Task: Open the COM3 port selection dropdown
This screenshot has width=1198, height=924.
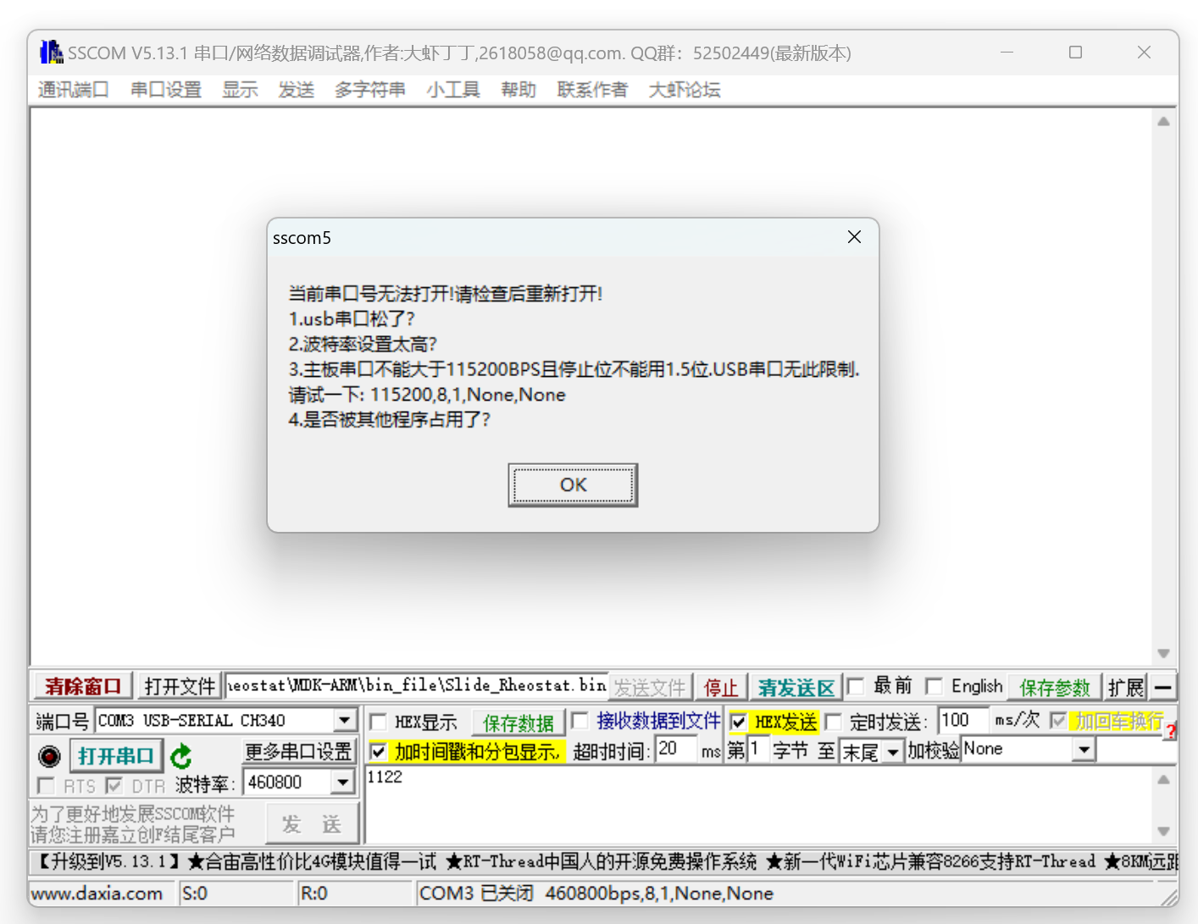Action: tap(344, 720)
